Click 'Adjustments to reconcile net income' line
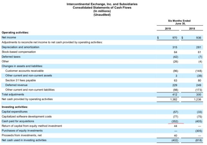This screenshot has height=145, width=207. coord(52,42)
